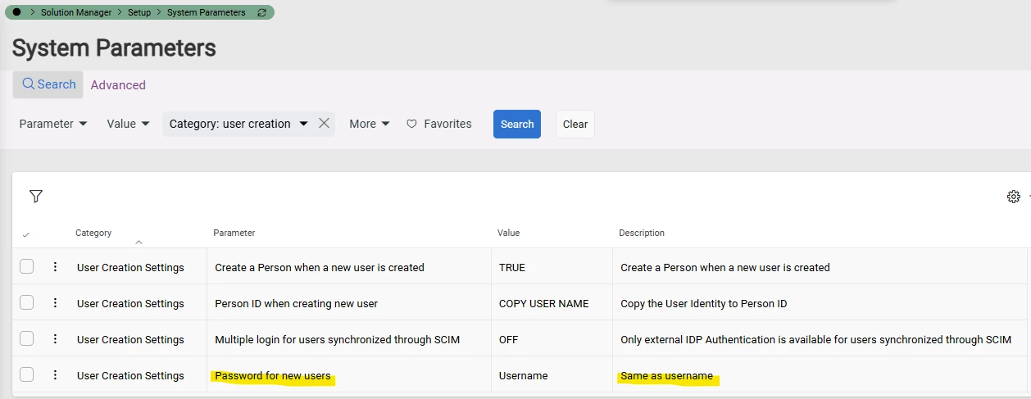Click the heart Favorites icon
This screenshot has height=399, width=1031.
click(x=412, y=124)
